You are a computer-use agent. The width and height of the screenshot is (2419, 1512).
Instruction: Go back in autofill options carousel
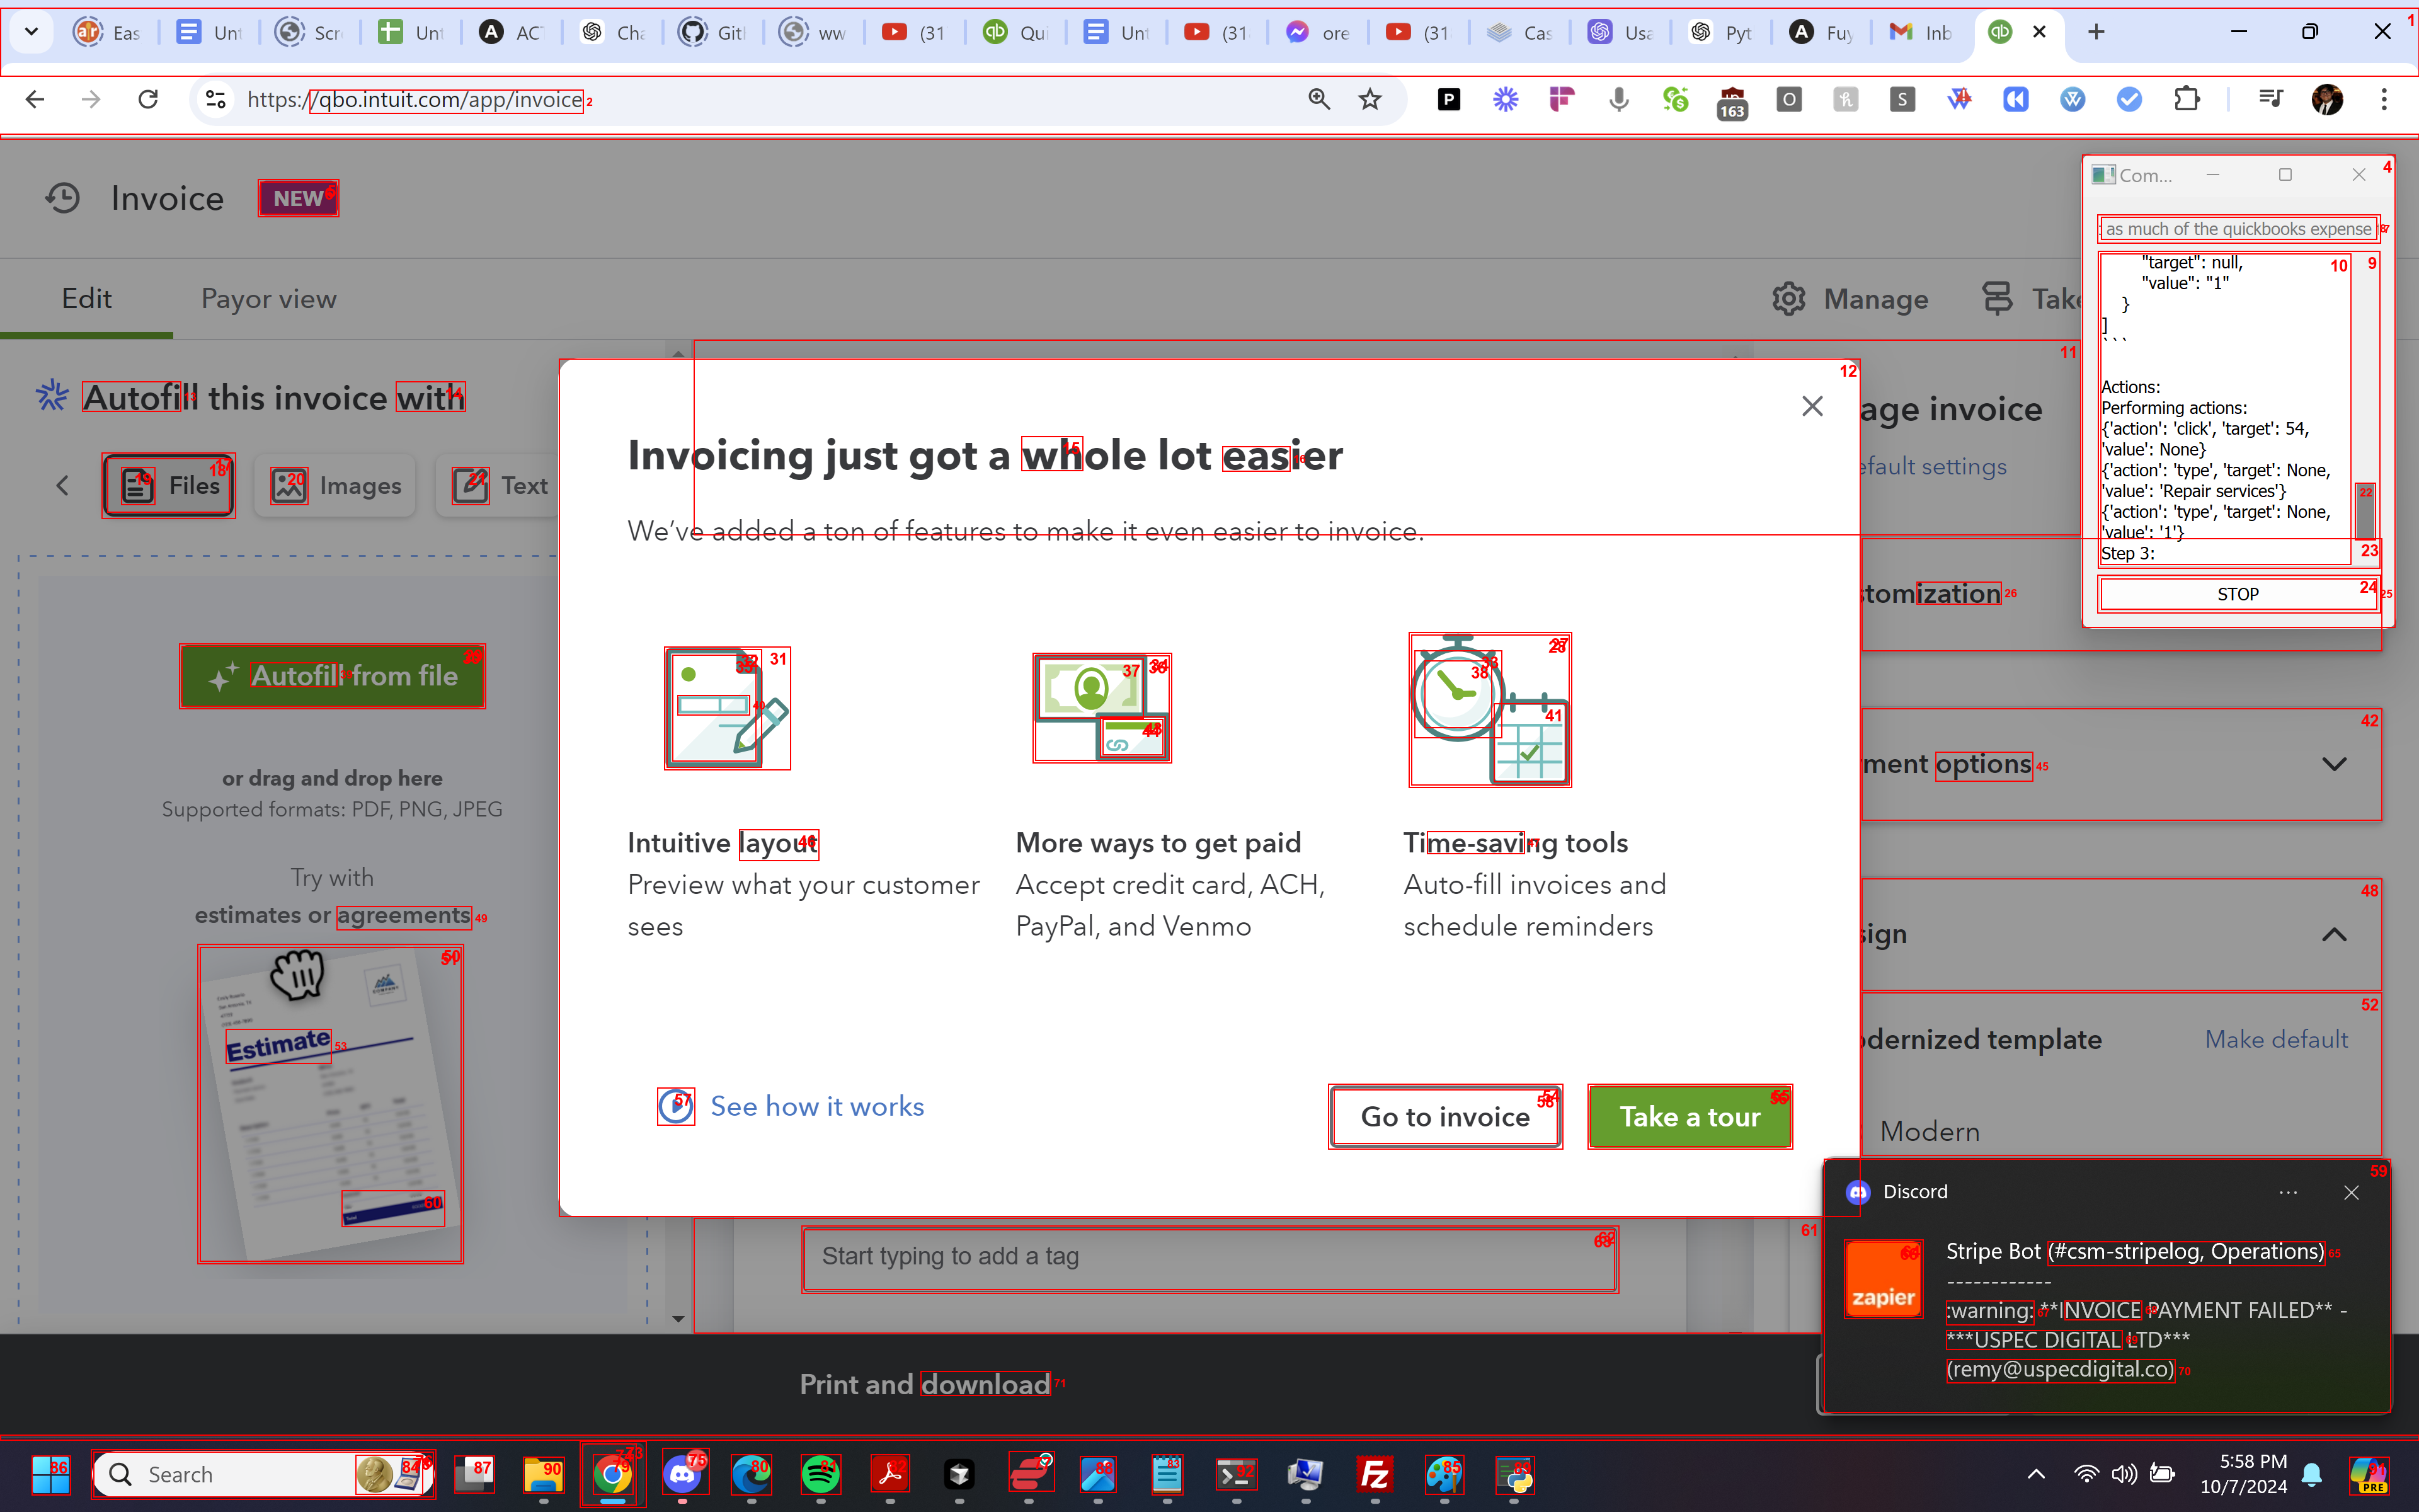pos(62,486)
